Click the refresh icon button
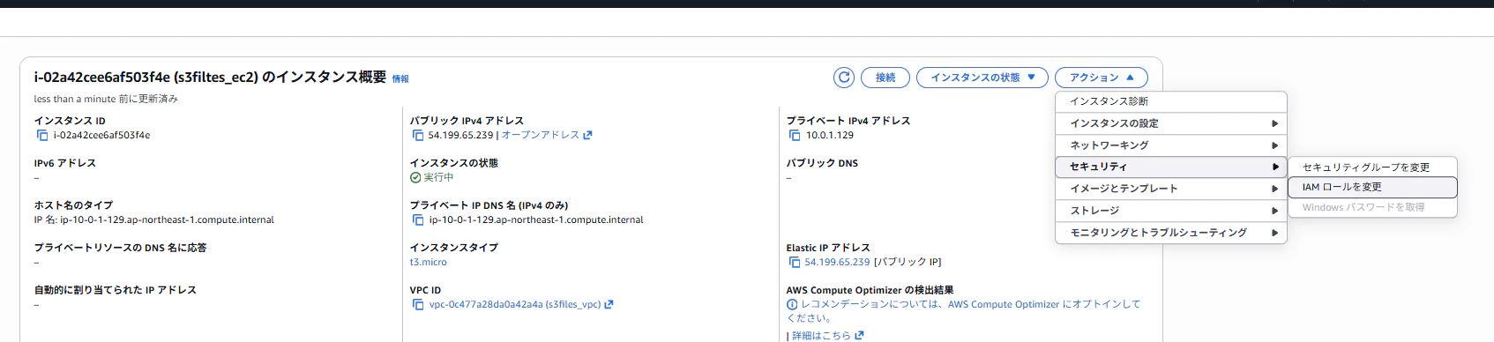 [x=844, y=78]
